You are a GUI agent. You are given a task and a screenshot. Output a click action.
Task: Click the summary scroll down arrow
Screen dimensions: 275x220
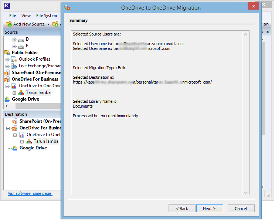pyautogui.click(x=245, y=193)
